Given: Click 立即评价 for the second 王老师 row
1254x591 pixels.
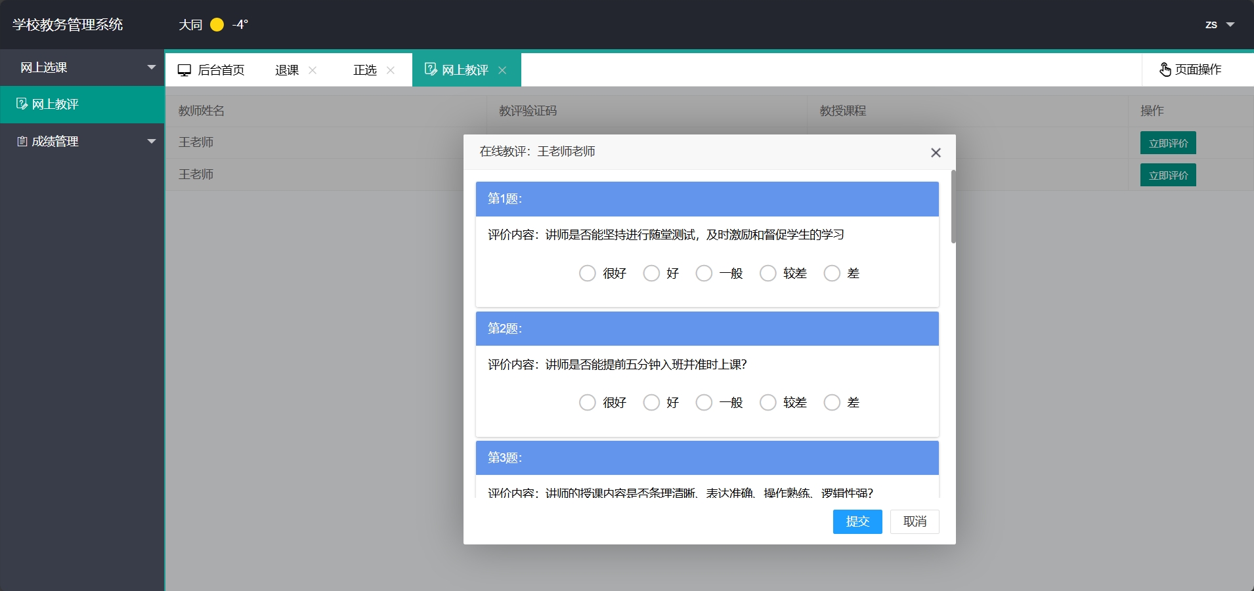Looking at the screenshot, I should pyautogui.click(x=1167, y=174).
